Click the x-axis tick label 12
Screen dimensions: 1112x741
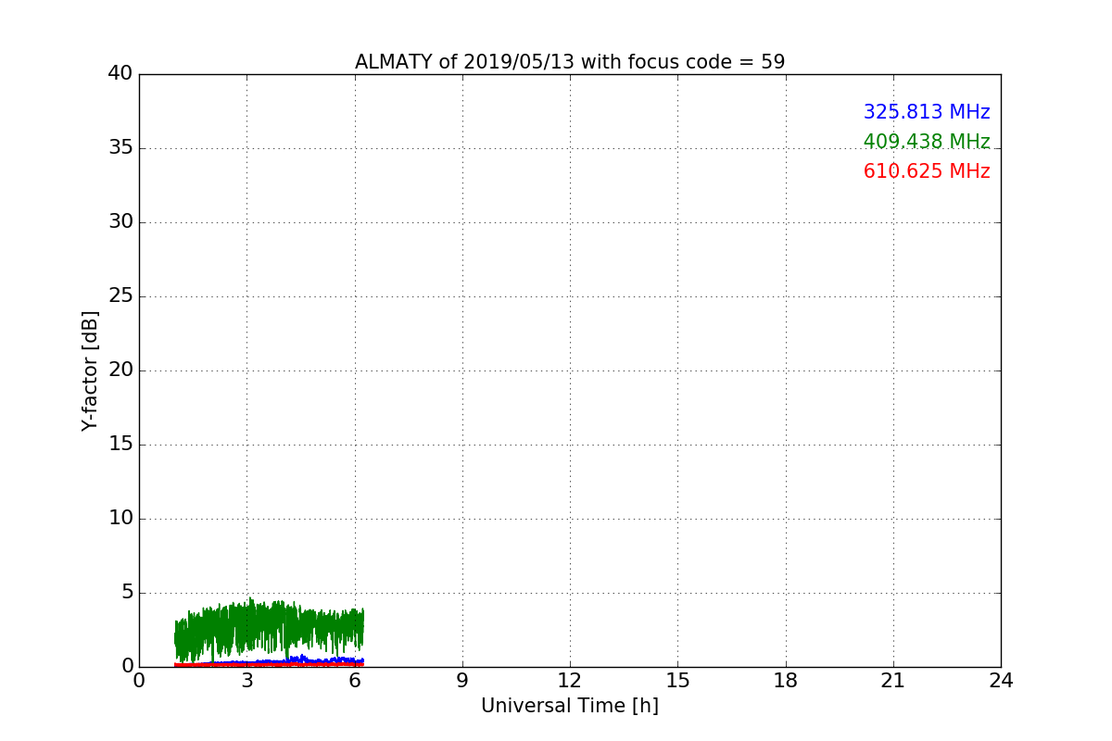tap(570, 681)
